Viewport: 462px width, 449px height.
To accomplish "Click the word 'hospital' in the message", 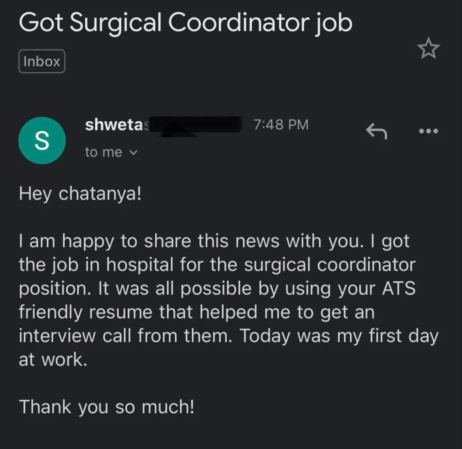I will tap(140, 265).
